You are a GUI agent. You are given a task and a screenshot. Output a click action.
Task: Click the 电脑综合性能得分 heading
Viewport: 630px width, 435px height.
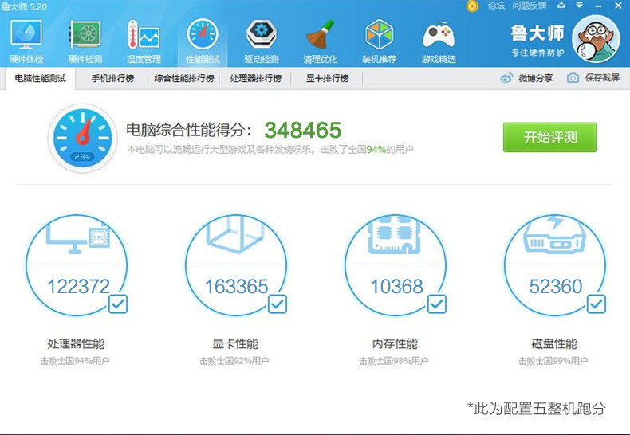pyautogui.click(x=189, y=130)
